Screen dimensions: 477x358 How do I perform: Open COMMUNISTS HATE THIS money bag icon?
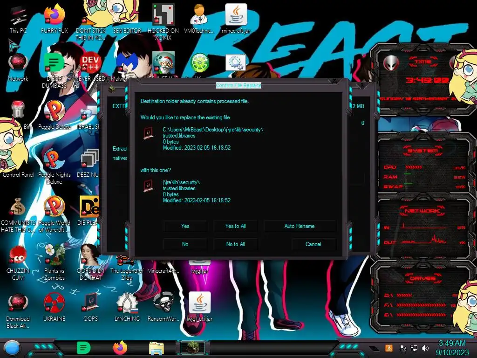pos(18,214)
